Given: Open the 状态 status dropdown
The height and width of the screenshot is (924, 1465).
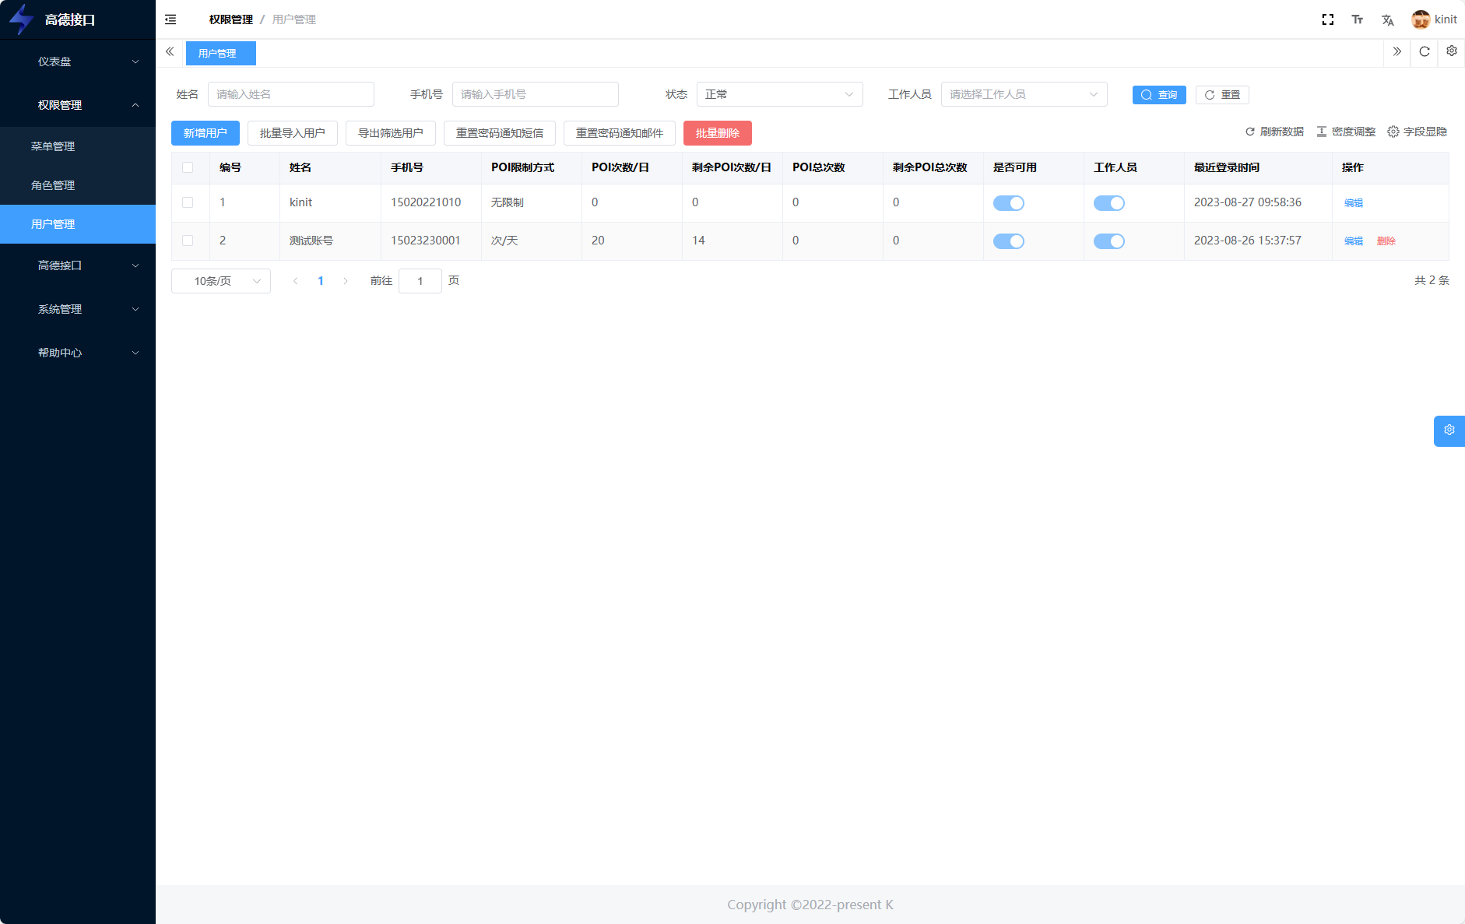Looking at the screenshot, I should [x=780, y=94].
